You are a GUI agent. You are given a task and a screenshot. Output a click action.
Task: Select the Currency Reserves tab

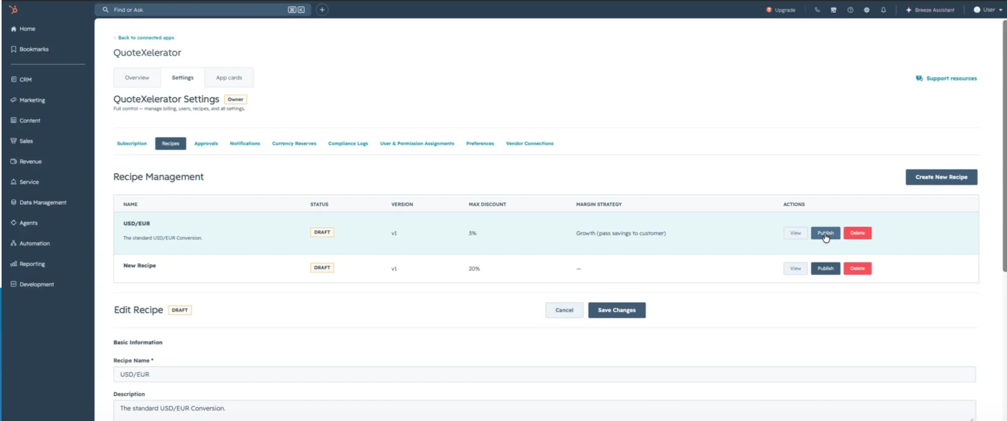coord(294,143)
